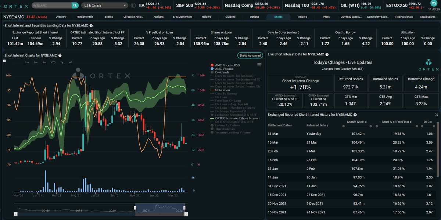
Task: Select the 31 Mar settlement date row
Action: point(351,134)
